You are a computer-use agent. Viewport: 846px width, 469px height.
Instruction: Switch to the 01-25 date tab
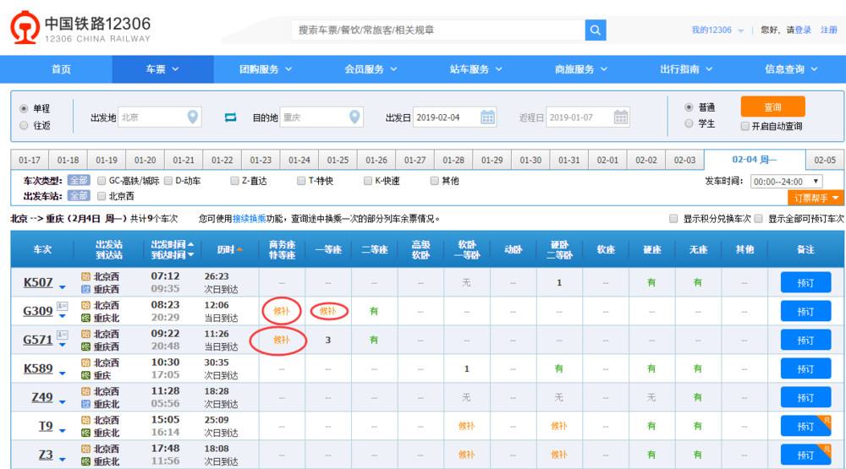tap(338, 160)
